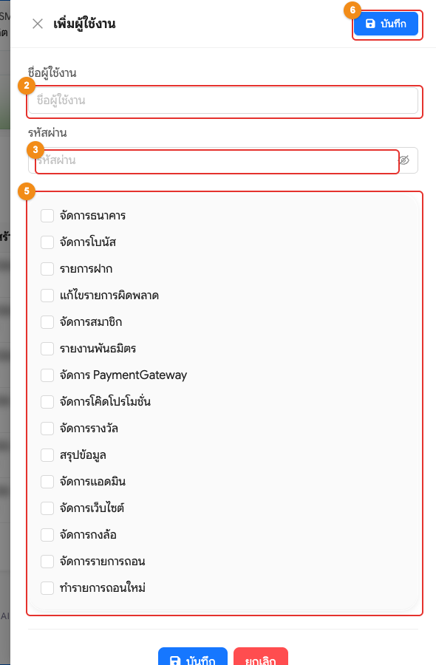The height and width of the screenshot is (665, 436).
Task: Check the จัดการโบนัส checkbox
Action: (x=47, y=242)
